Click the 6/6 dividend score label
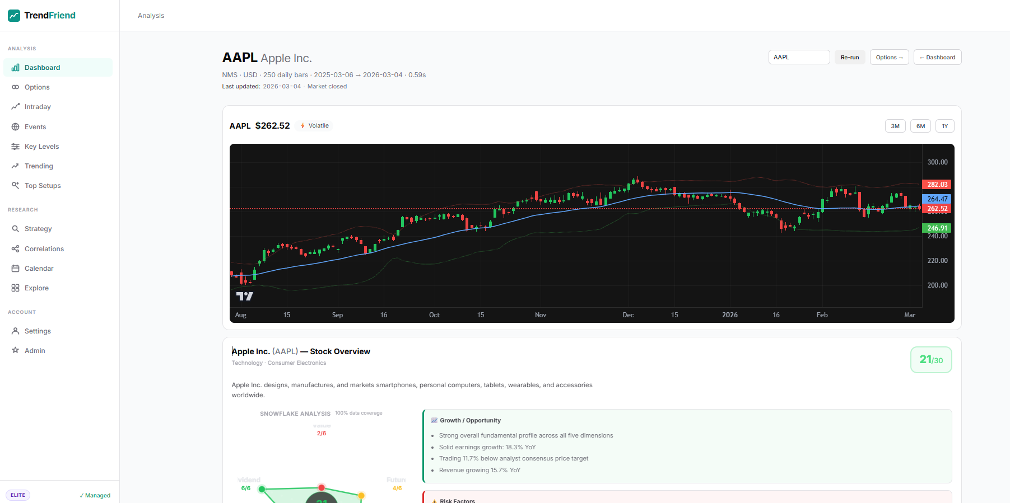 pos(246,488)
